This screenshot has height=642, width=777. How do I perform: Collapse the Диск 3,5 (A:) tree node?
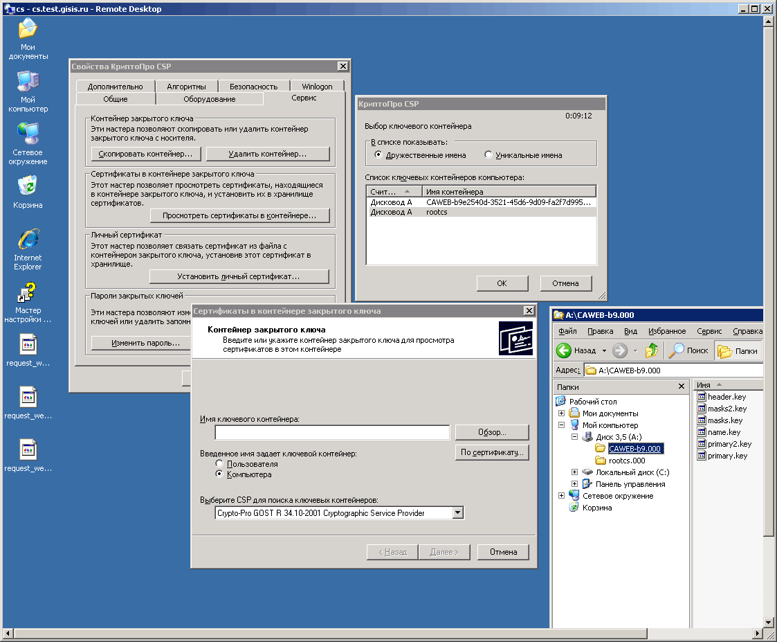[x=574, y=437]
